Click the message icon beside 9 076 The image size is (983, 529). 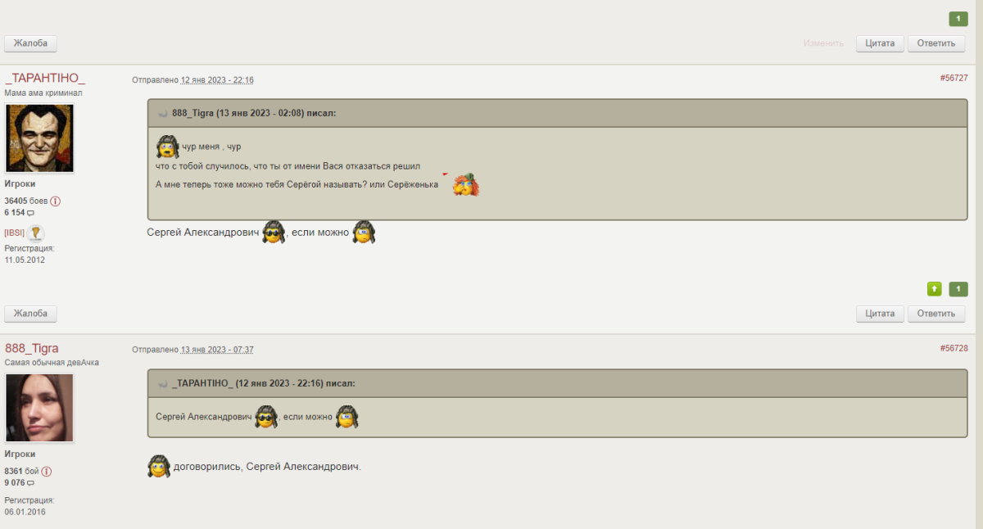[31, 483]
